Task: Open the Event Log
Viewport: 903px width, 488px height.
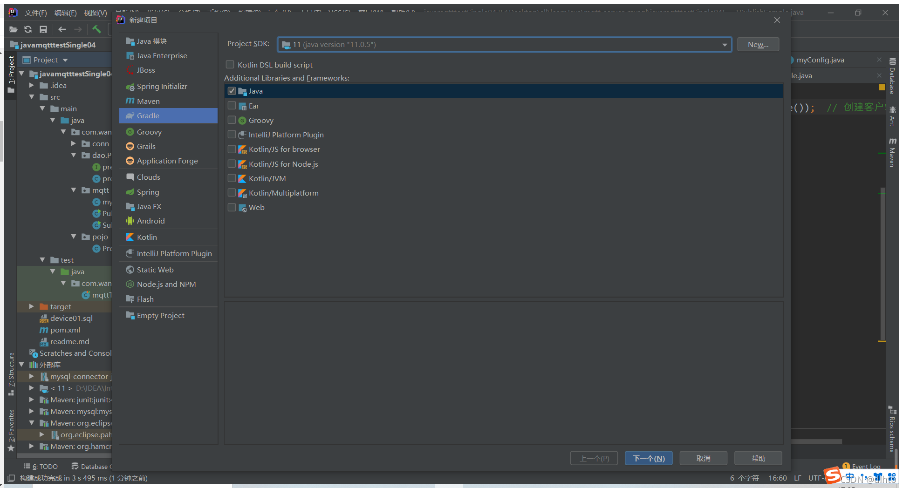Action: (862, 466)
